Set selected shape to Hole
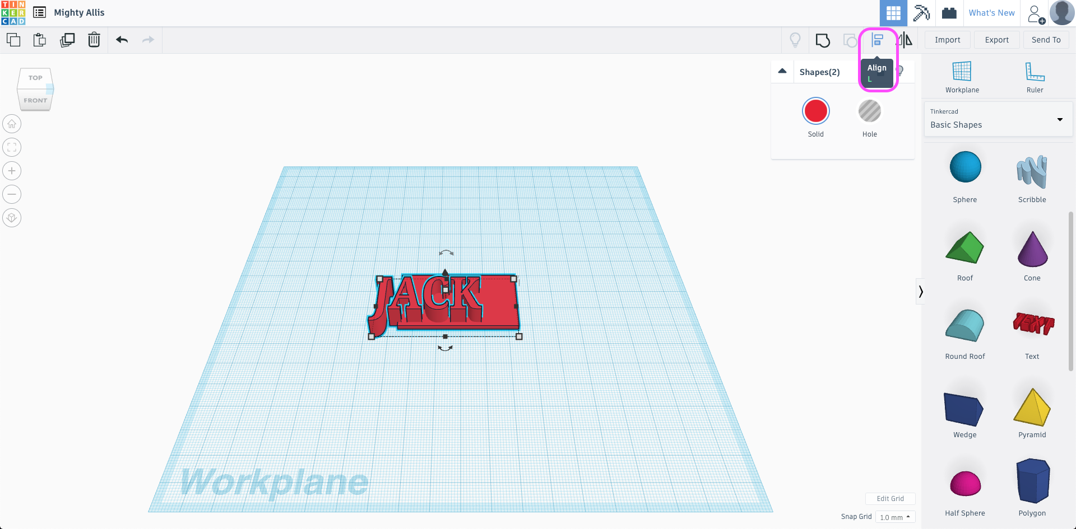 coord(869,111)
